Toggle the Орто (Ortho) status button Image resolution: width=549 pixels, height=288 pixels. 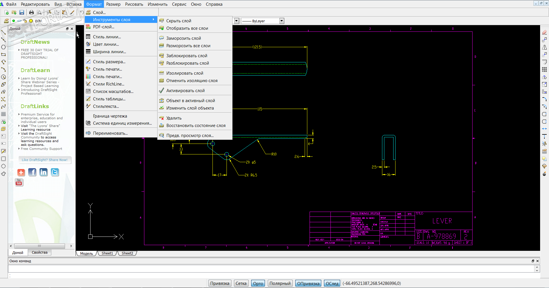click(258, 283)
